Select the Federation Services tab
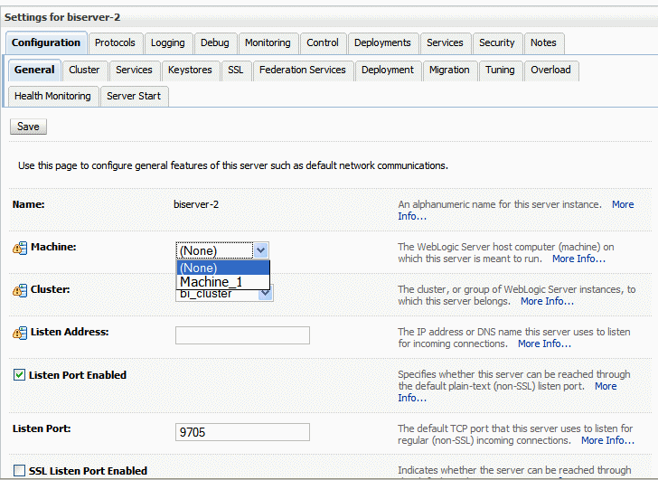 [303, 71]
